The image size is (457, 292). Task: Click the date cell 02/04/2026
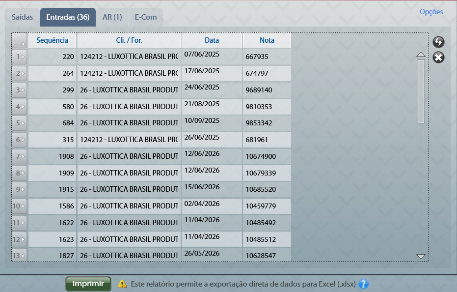click(212, 206)
